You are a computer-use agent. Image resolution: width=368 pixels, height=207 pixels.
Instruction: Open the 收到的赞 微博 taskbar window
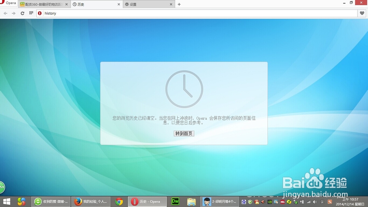pos(51,201)
